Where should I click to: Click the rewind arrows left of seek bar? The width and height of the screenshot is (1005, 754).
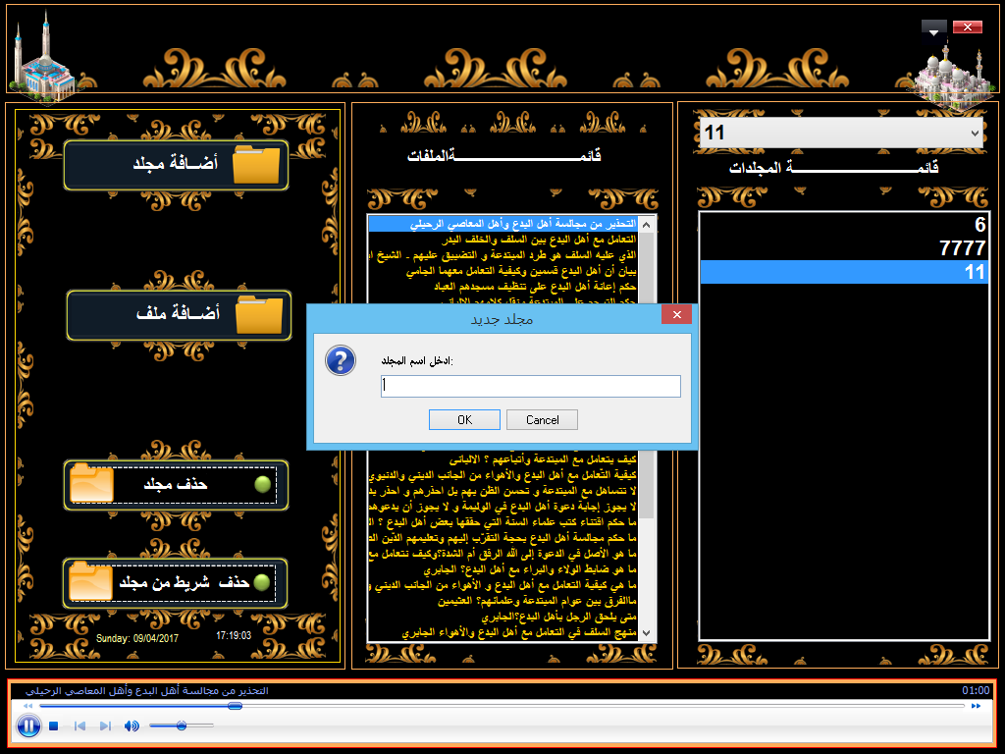[28, 706]
